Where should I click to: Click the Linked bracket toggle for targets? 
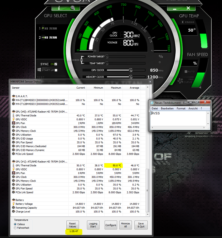pos(82,60)
